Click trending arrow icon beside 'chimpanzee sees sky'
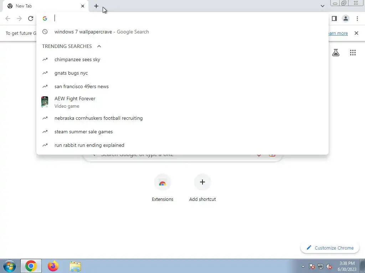 pos(45,59)
